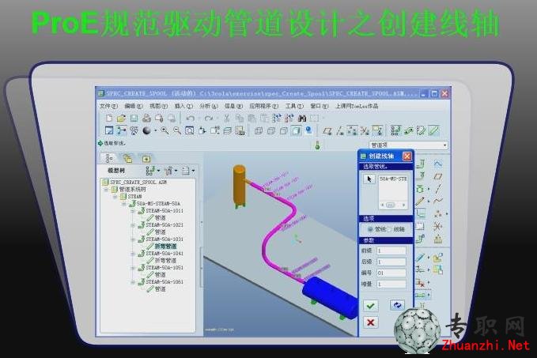This screenshot has width=537, height=358.
Task: Toggle datum planes display
Action: click(x=327, y=130)
